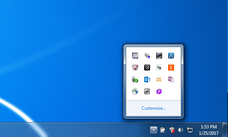
Task: Click the touchpad laptop tray icon
Action: coord(135,56)
